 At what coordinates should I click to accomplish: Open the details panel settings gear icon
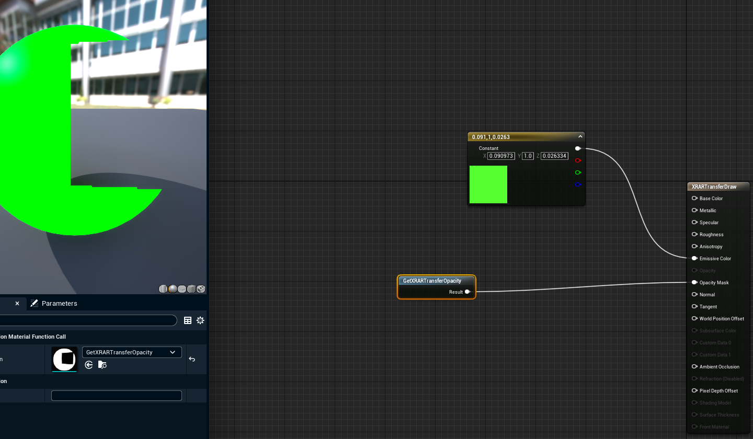click(200, 320)
